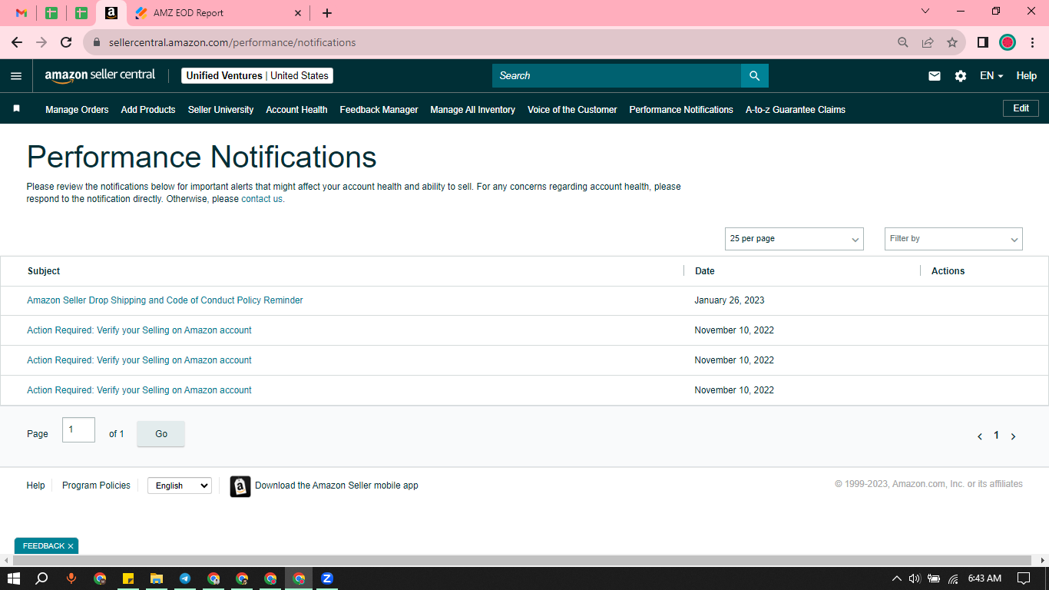Bookmark this page with star icon

click(952, 42)
